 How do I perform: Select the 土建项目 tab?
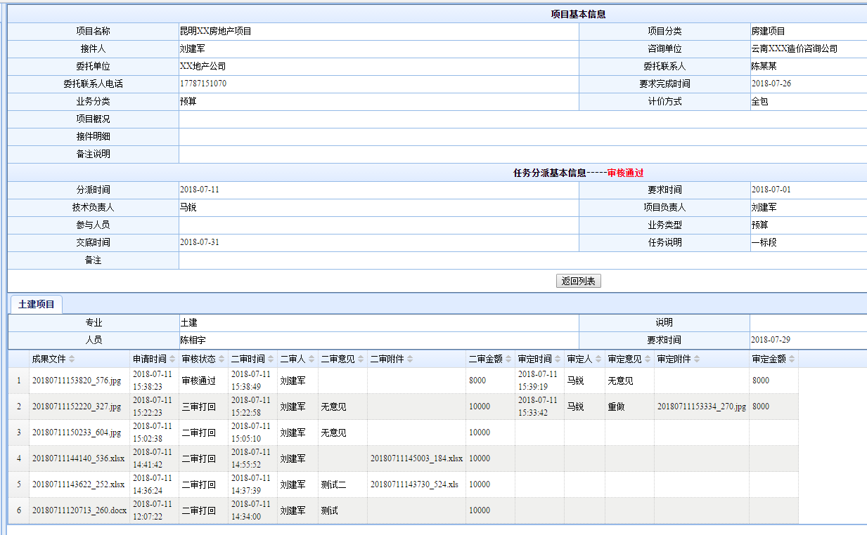(37, 305)
